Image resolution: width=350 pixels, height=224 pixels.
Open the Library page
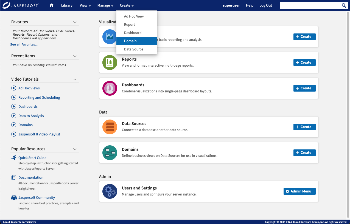pos(67,5)
